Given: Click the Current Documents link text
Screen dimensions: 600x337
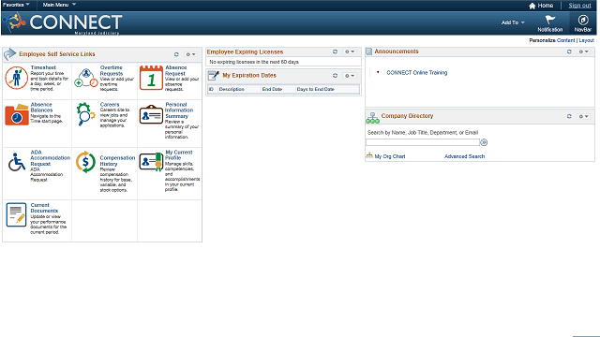Looking at the screenshot, I should point(44,208).
